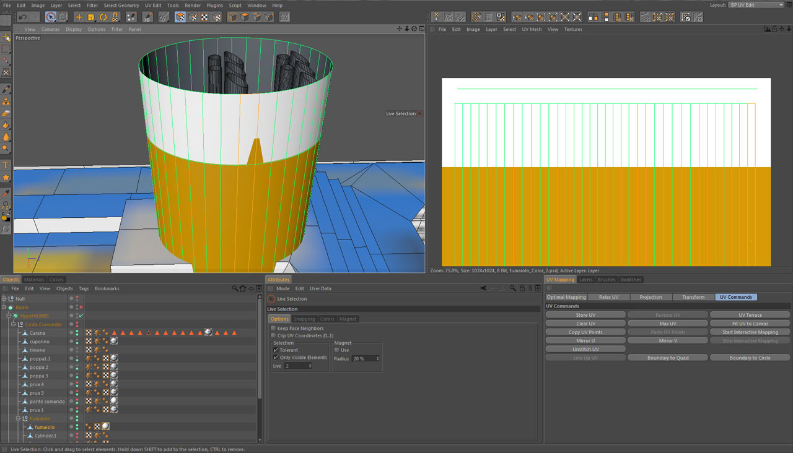Collapse the HyperNURBS object in tree
Image resolution: width=793 pixels, height=453 pixels.
coord(9,316)
